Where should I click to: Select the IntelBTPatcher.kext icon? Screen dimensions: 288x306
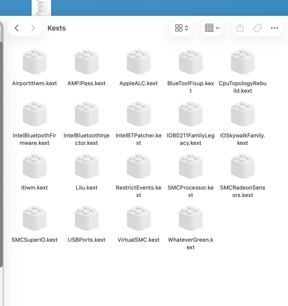pyautogui.click(x=139, y=114)
